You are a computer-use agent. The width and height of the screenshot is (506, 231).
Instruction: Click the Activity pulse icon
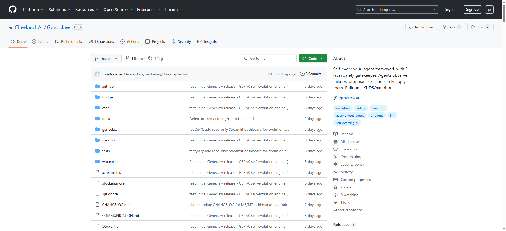[x=335, y=172]
